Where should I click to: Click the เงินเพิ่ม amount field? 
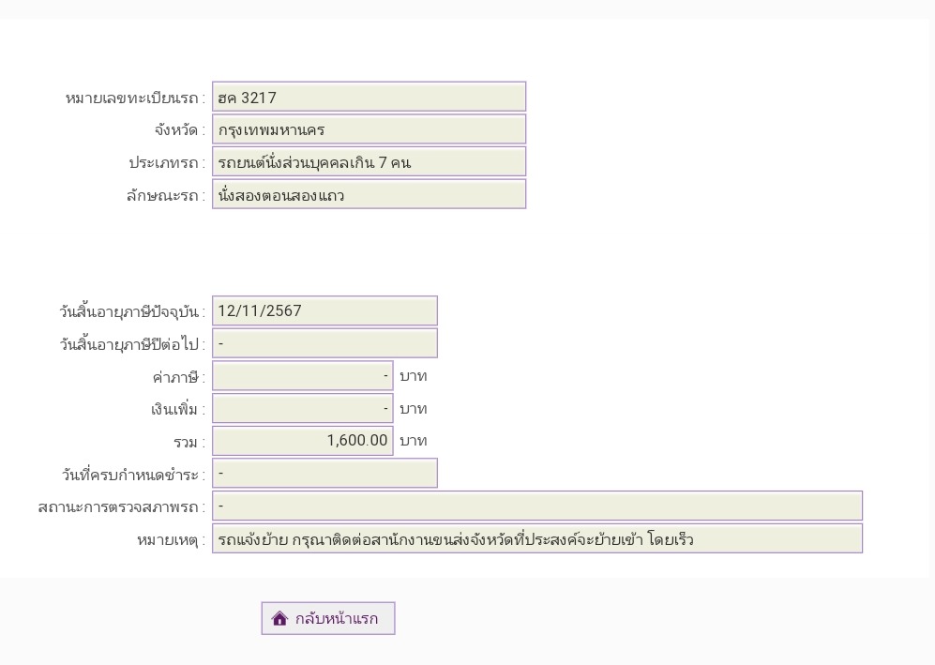click(x=303, y=409)
